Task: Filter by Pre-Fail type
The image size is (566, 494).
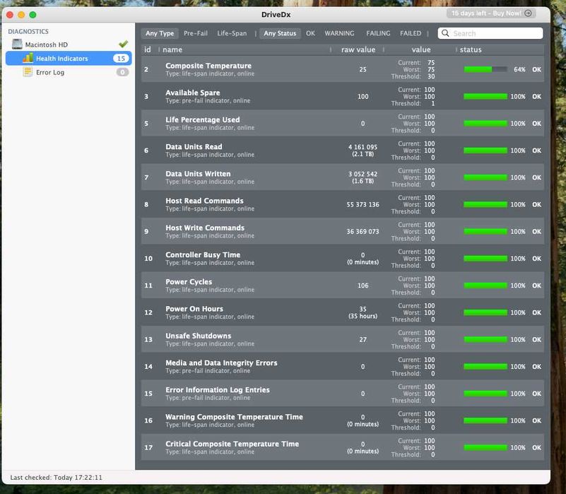Action: 196,33
